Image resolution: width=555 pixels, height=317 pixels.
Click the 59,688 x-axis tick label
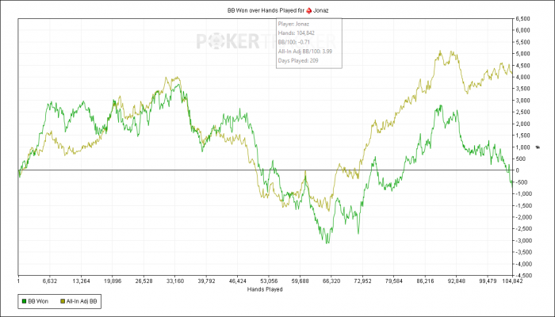300,281
